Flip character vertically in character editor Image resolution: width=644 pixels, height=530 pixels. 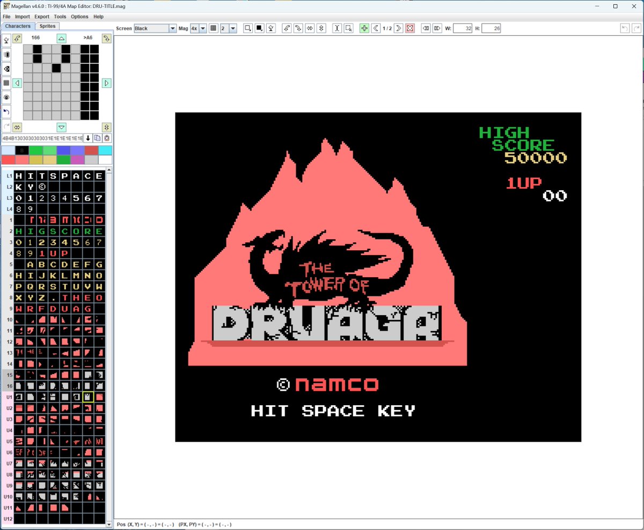click(x=106, y=127)
